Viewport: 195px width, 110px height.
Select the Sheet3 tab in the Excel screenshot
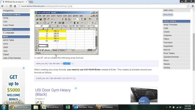(62, 50)
